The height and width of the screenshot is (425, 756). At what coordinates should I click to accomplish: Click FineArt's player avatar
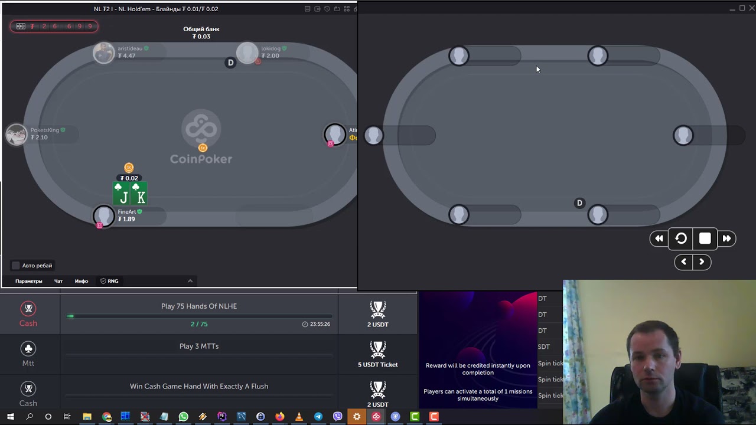click(104, 215)
